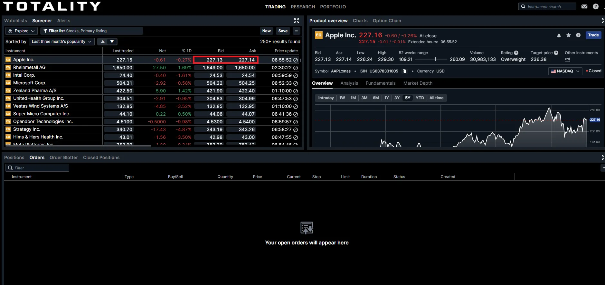Image resolution: width=605 pixels, height=285 pixels.
Task: Select 1M chart range
Action: click(x=353, y=98)
